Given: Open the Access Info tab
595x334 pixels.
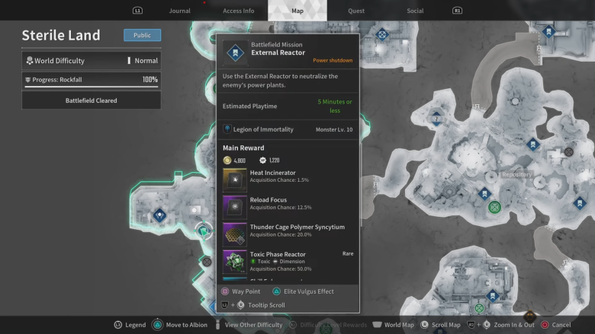Looking at the screenshot, I should click(238, 11).
